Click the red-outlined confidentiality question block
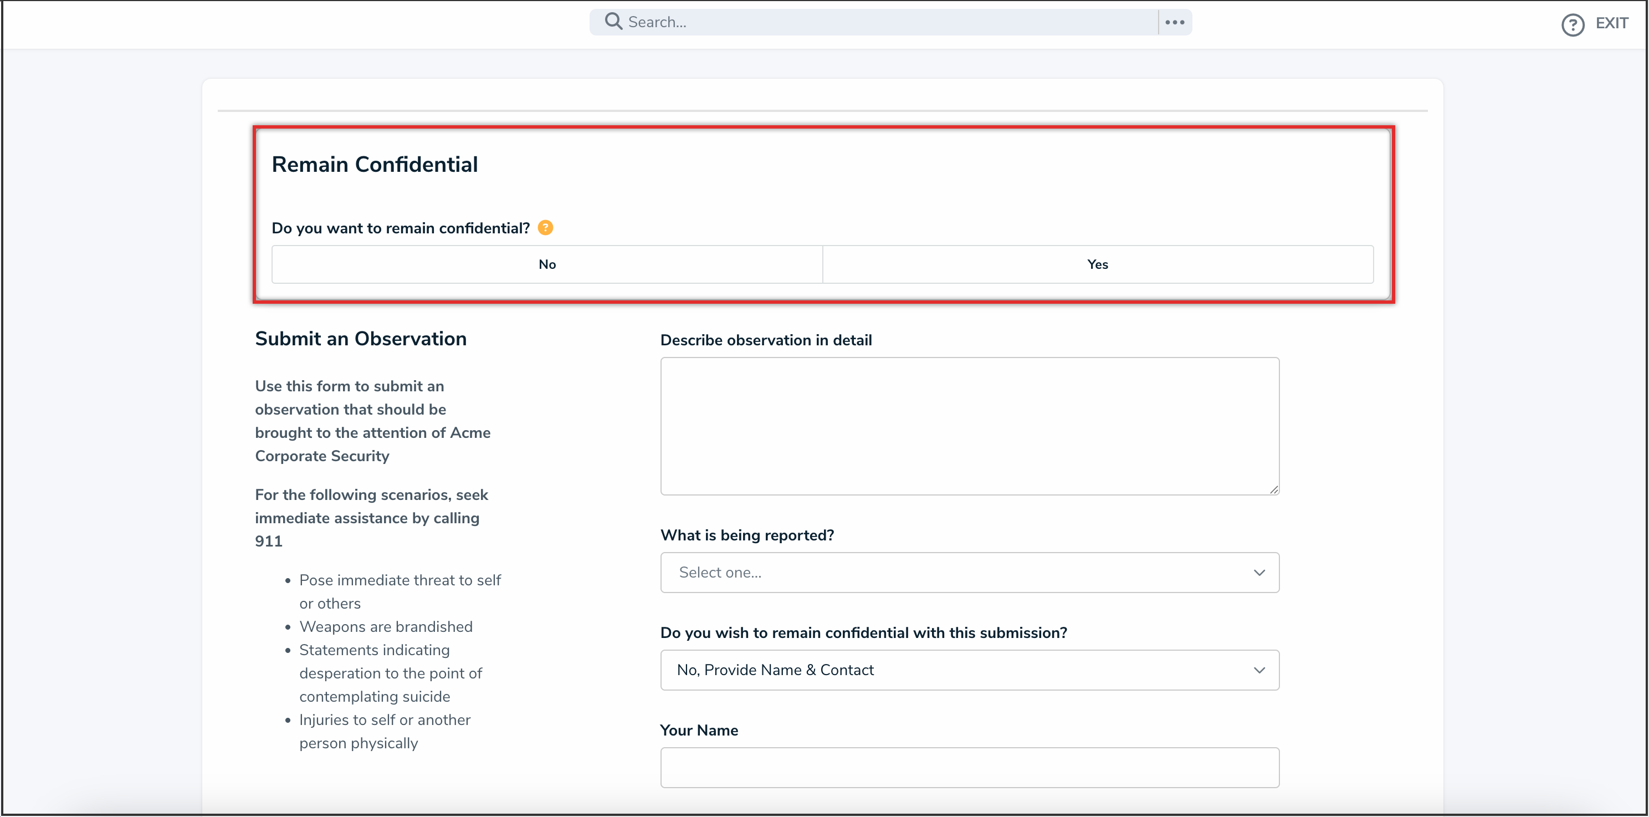Screen dimensions: 1649x817 point(824,216)
